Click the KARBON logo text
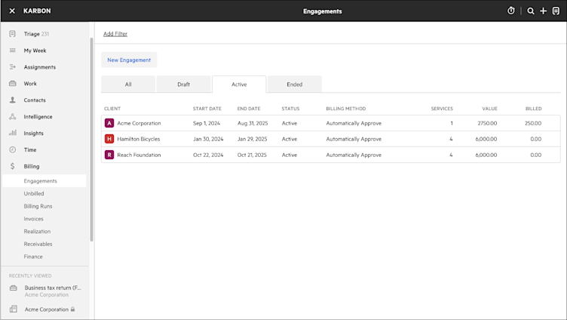Screen dimensions: 567x320 click(x=37, y=11)
